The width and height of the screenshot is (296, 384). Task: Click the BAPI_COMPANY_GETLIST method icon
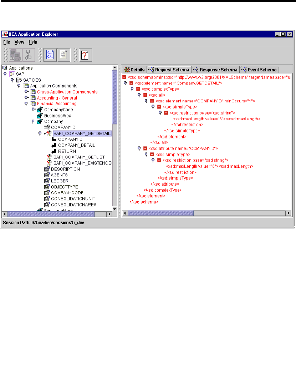pyautogui.click(x=49, y=157)
